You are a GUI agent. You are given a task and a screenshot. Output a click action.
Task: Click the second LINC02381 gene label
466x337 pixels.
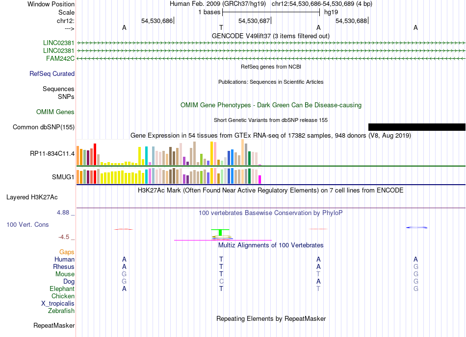tap(58, 51)
